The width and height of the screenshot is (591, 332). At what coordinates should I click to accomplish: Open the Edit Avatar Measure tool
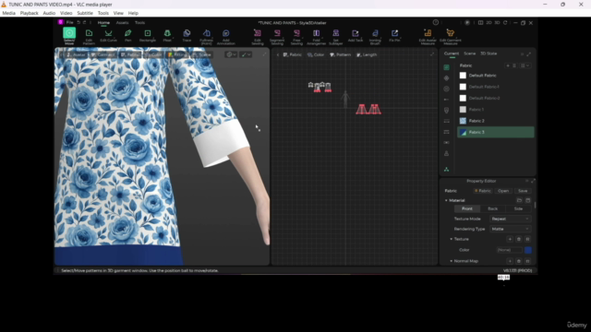coord(428,36)
